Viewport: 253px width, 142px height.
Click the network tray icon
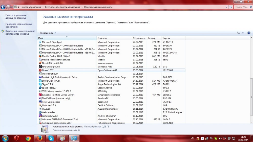pyautogui.click(x=234, y=138)
